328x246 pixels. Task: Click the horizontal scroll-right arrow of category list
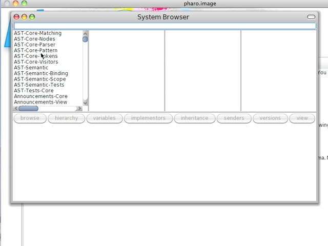[79, 108]
